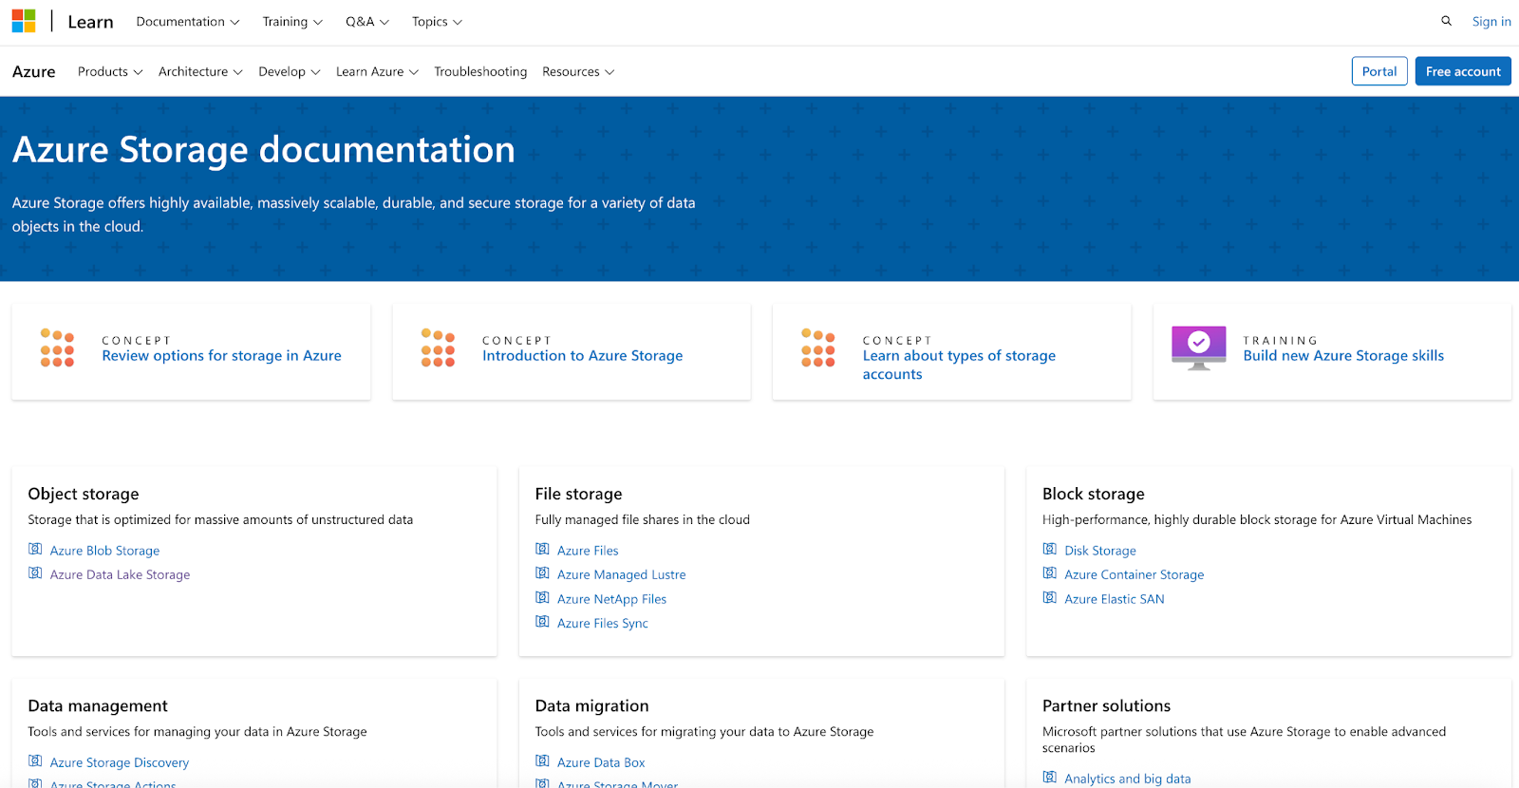The width and height of the screenshot is (1519, 788).
Task: Click the Learn site title
Action: [x=90, y=21]
